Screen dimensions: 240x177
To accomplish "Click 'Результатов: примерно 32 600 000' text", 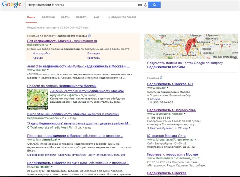I will (58, 28).
